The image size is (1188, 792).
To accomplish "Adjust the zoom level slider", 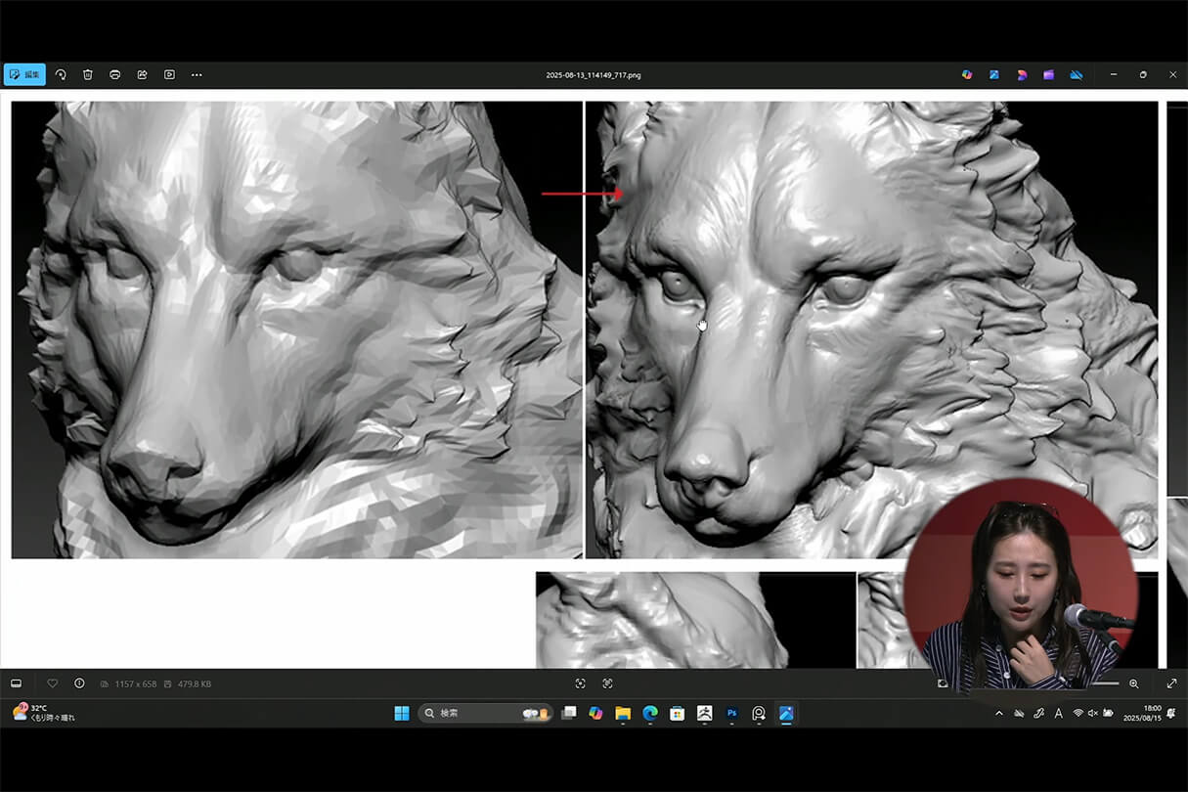I will pos(1105,683).
